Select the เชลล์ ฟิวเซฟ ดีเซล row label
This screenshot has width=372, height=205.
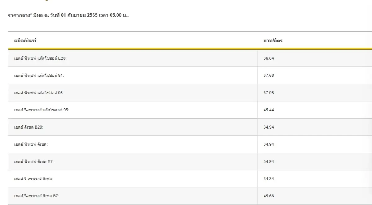click(x=31, y=144)
